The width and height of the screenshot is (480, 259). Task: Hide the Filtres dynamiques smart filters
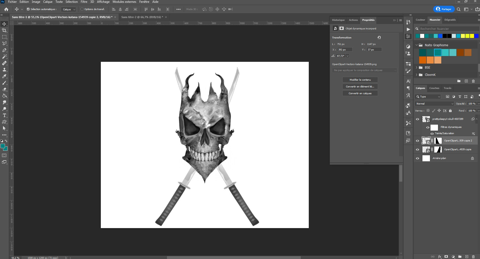[x=428, y=127]
